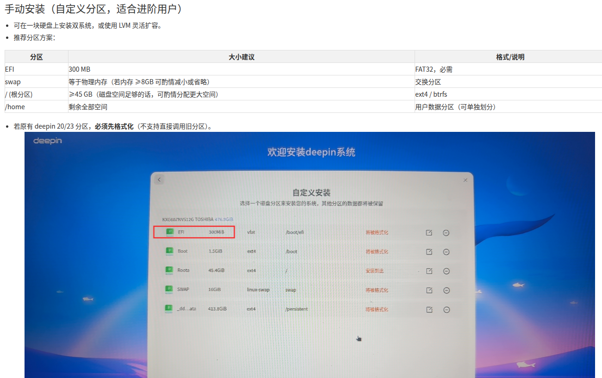
Task: Edit the Boot partition via its pencil icon
Action: click(x=429, y=252)
